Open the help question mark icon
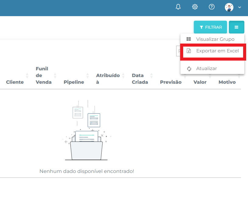The width and height of the screenshot is (248, 197). pos(211,7)
